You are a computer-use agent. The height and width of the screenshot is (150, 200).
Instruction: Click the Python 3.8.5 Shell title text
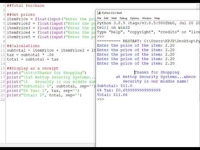click(112, 13)
